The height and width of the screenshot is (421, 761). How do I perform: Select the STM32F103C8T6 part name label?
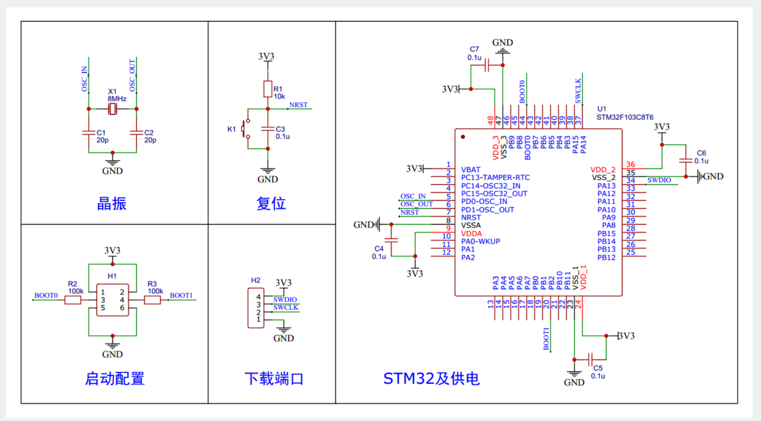[x=625, y=117]
